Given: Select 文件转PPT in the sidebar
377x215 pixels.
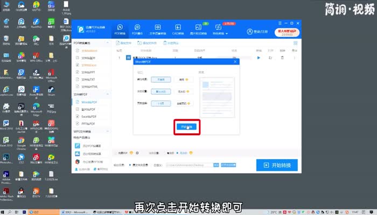Looking at the screenshot, I should 89,71.
